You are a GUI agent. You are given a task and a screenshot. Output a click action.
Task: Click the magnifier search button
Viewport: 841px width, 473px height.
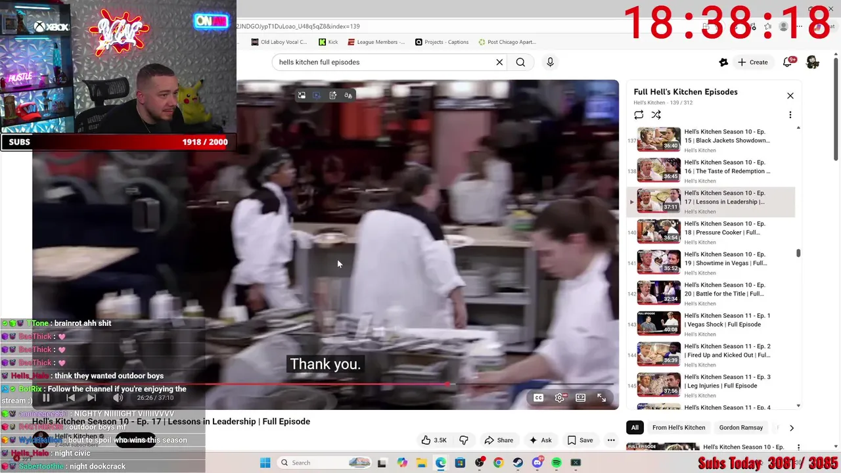point(520,62)
